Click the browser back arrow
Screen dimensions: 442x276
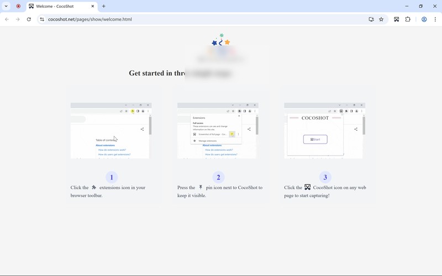(7, 19)
